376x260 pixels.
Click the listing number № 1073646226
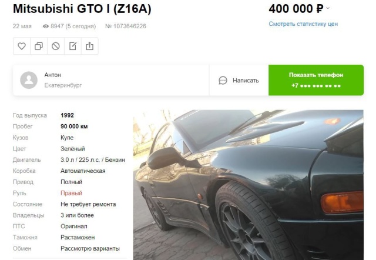pos(126,26)
